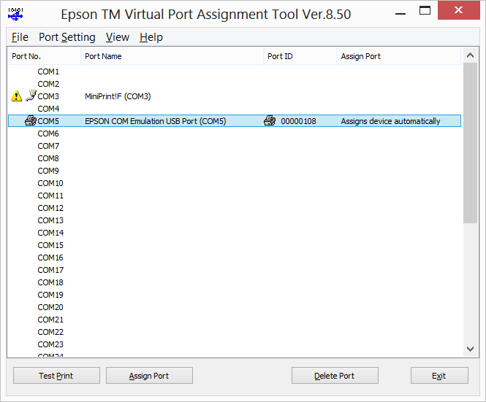
Task: Click the serial cable icon beside COM3
Action: (x=31, y=96)
